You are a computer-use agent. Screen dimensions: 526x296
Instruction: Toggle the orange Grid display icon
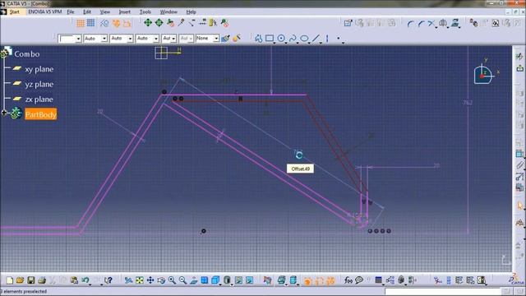click(x=81, y=23)
